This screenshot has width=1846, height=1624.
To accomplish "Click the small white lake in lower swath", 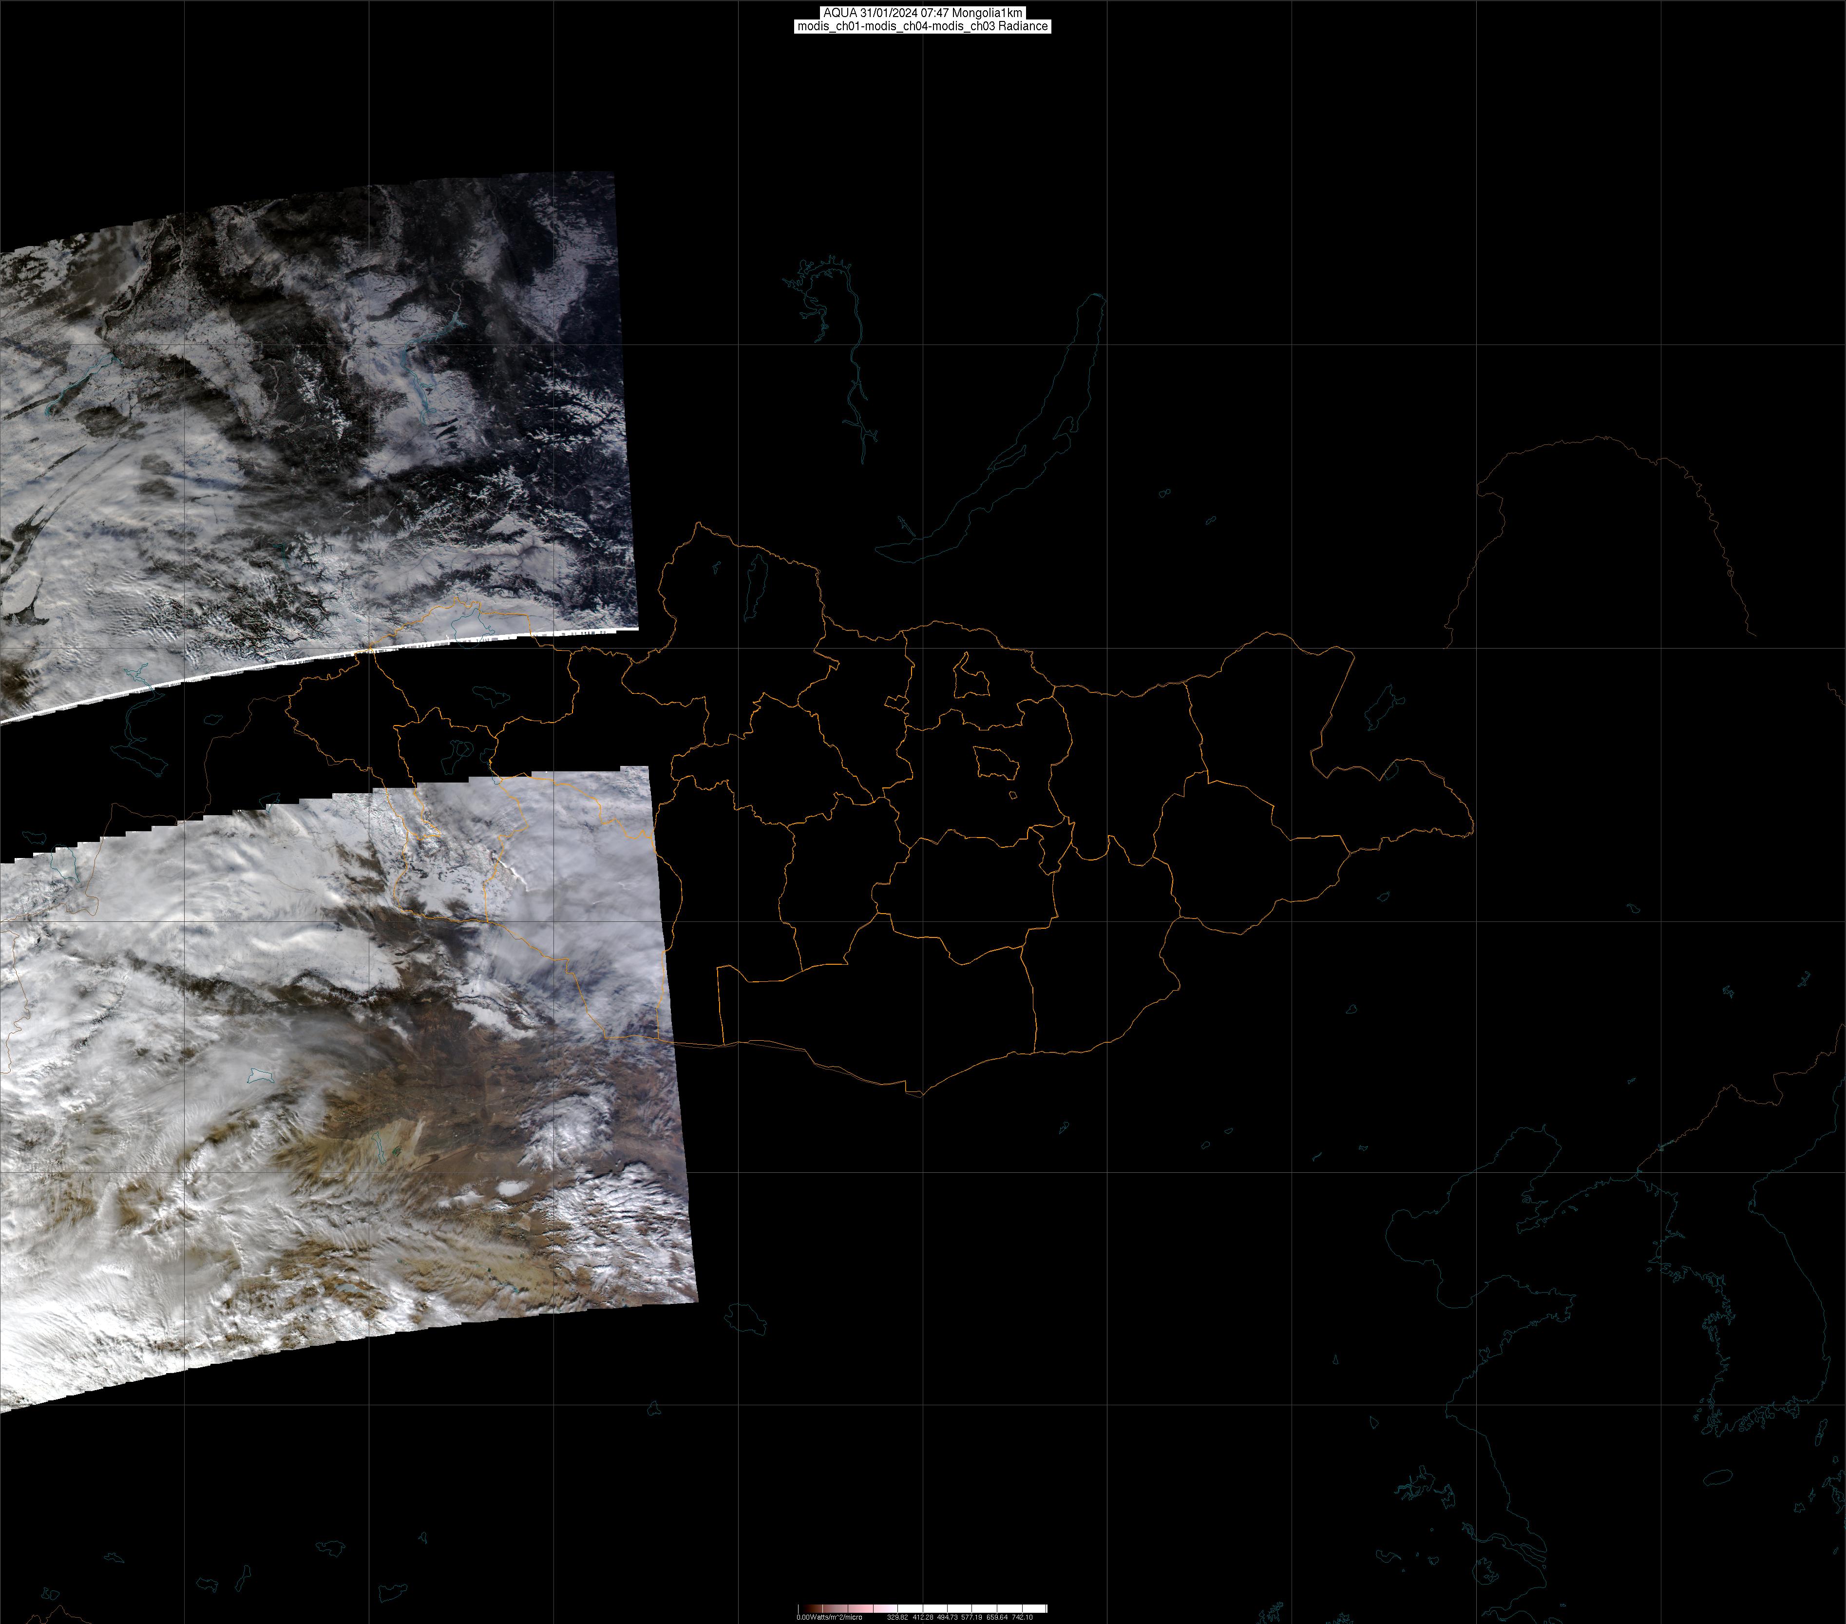I will (x=260, y=1075).
